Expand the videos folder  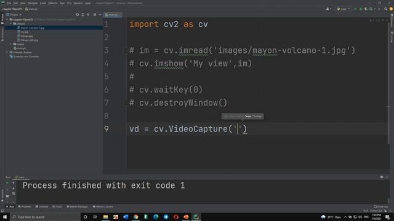tap(11, 44)
